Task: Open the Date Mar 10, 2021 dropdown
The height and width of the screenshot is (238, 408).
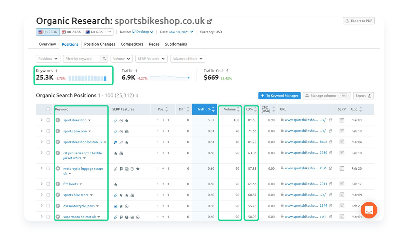Action: coord(181,32)
